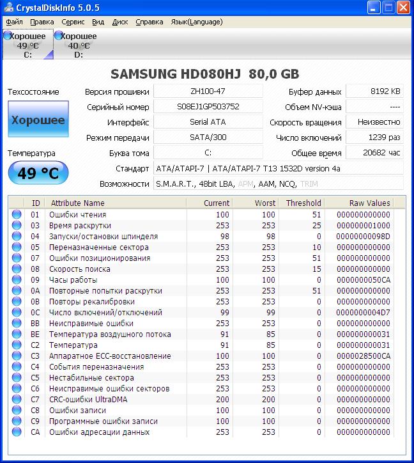Open the Справка menu
The height and width of the screenshot is (463, 414).
[x=149, y=22]
